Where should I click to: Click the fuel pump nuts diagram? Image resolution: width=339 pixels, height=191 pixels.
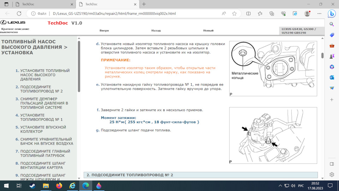(273, 135)
